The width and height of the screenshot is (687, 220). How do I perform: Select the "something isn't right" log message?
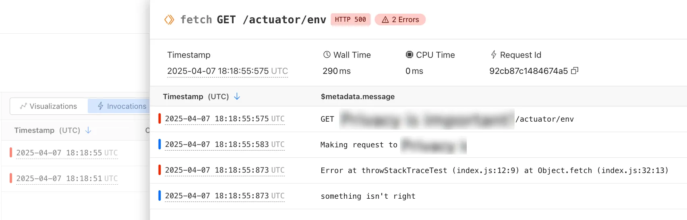(368, 196)
